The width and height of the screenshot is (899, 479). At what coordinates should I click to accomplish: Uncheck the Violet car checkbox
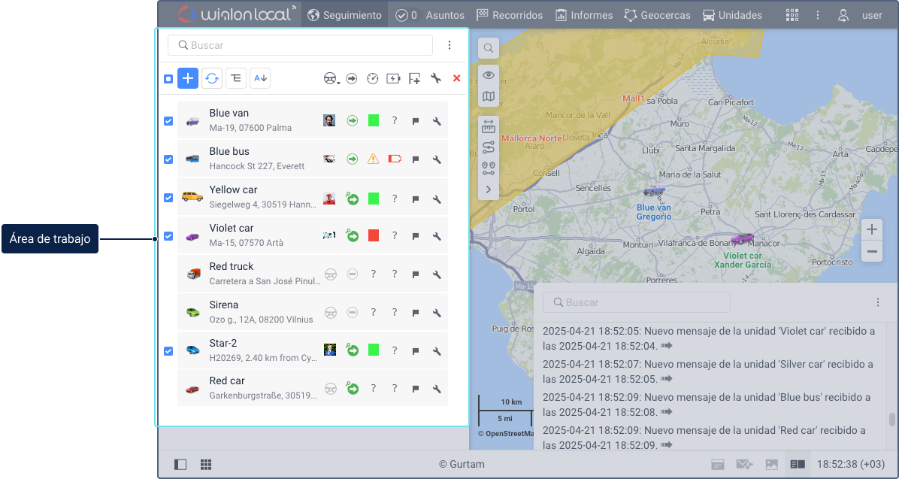tap(168, 236)
